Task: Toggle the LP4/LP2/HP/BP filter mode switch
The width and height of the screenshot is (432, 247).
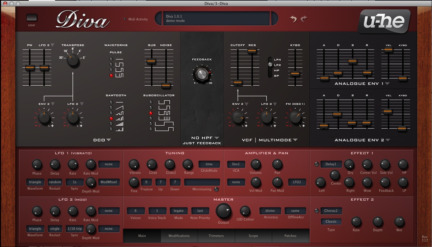Action: click(x=270, y=67)
